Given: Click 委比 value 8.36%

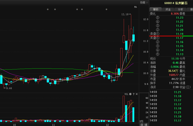Looking at the screenshot, I should click(175, 14).
